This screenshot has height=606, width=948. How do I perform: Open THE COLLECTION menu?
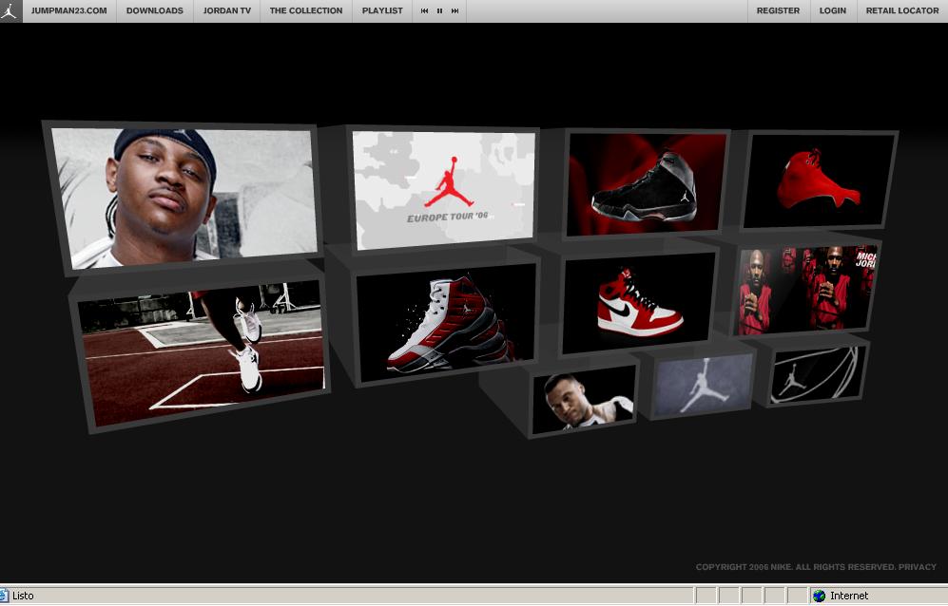coord(306,10)
